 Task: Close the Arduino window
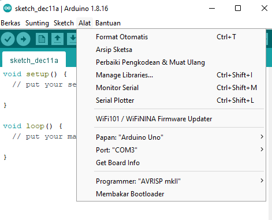point(264,8)
